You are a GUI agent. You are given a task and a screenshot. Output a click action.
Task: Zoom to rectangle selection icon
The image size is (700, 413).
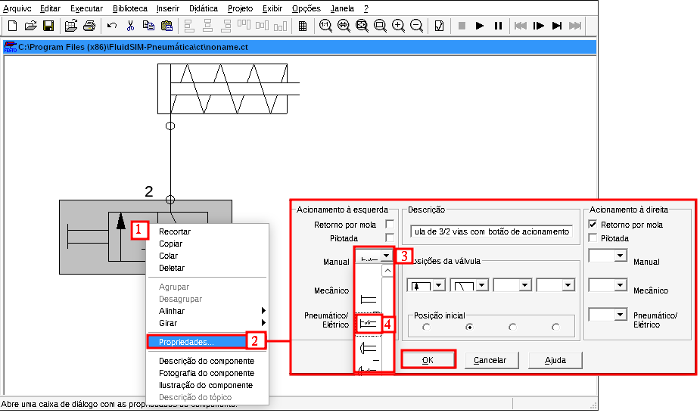380,26
